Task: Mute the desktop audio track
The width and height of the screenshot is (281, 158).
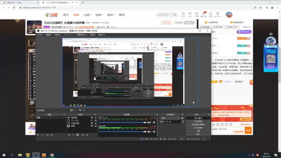Action: click(149, 132)
